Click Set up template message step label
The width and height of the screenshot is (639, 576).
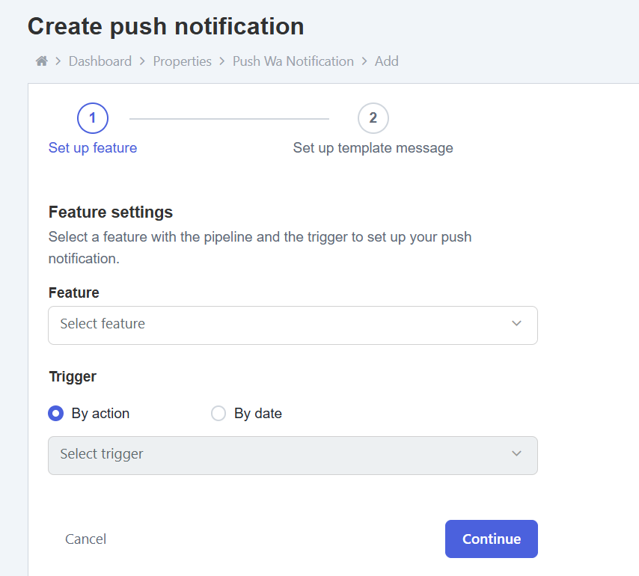coord(373,148)
